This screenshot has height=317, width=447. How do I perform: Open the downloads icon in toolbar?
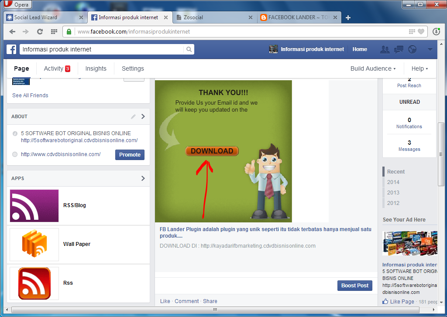pos(436,31)
